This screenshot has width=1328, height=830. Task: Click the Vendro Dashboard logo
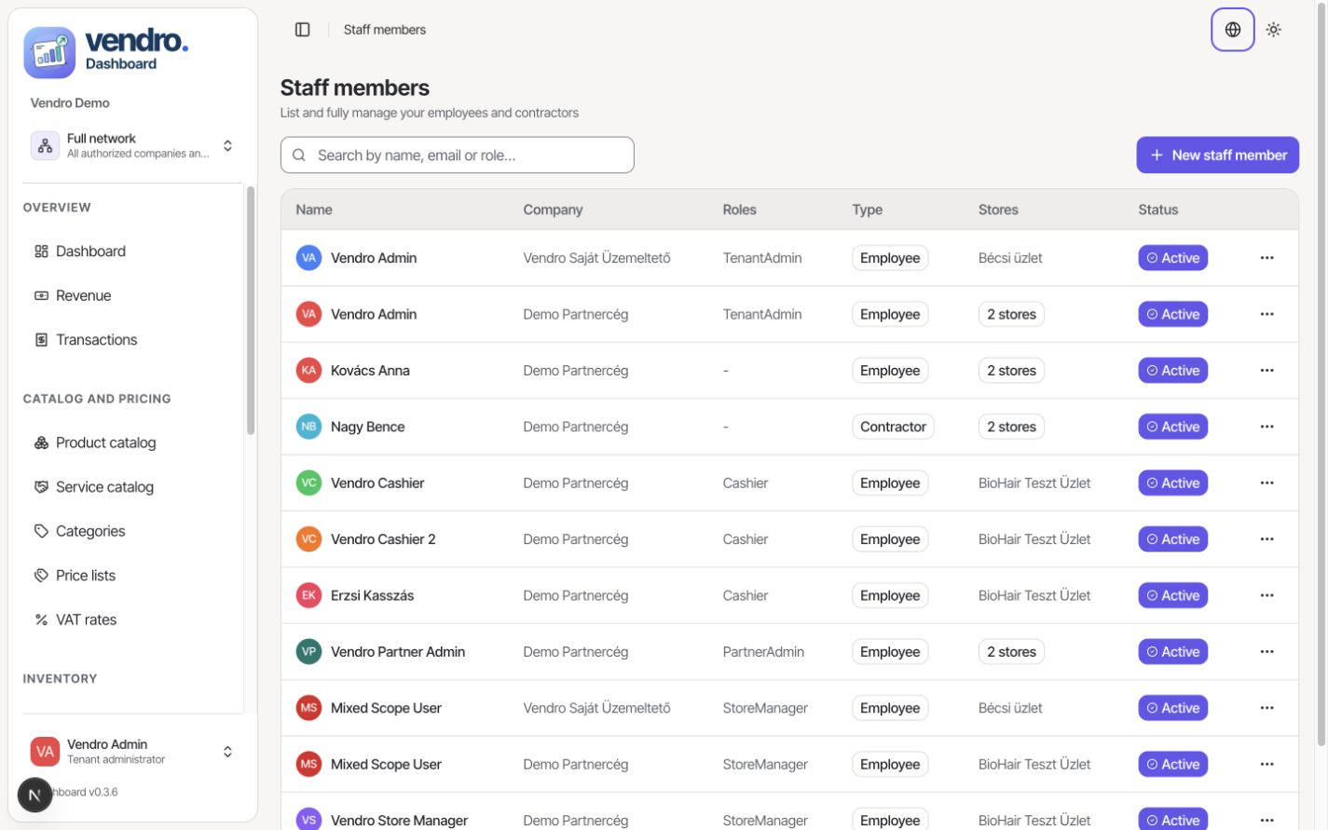pyautogui.click(x=106, y=52)
